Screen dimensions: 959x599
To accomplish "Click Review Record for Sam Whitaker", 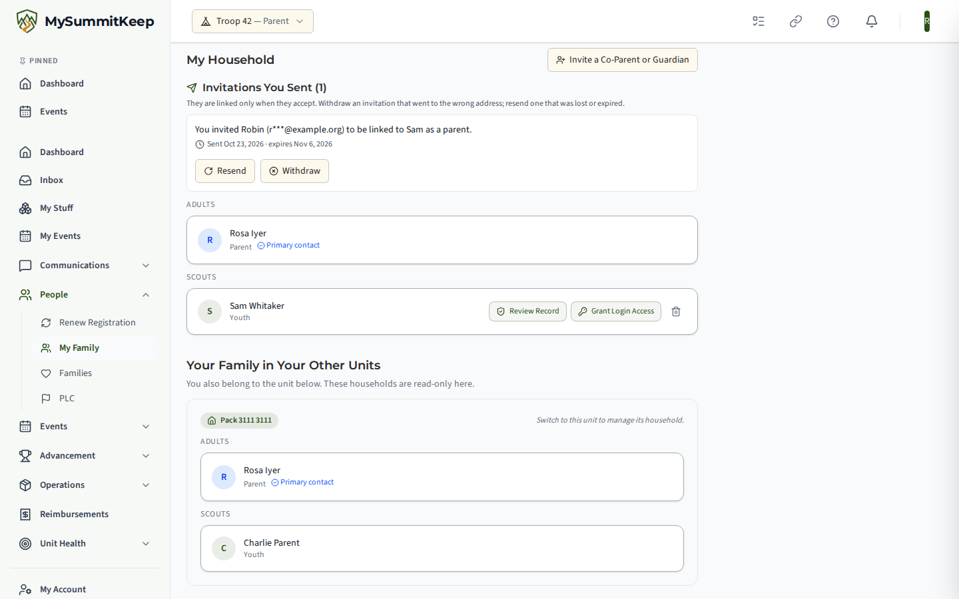I will click(527, 311).
